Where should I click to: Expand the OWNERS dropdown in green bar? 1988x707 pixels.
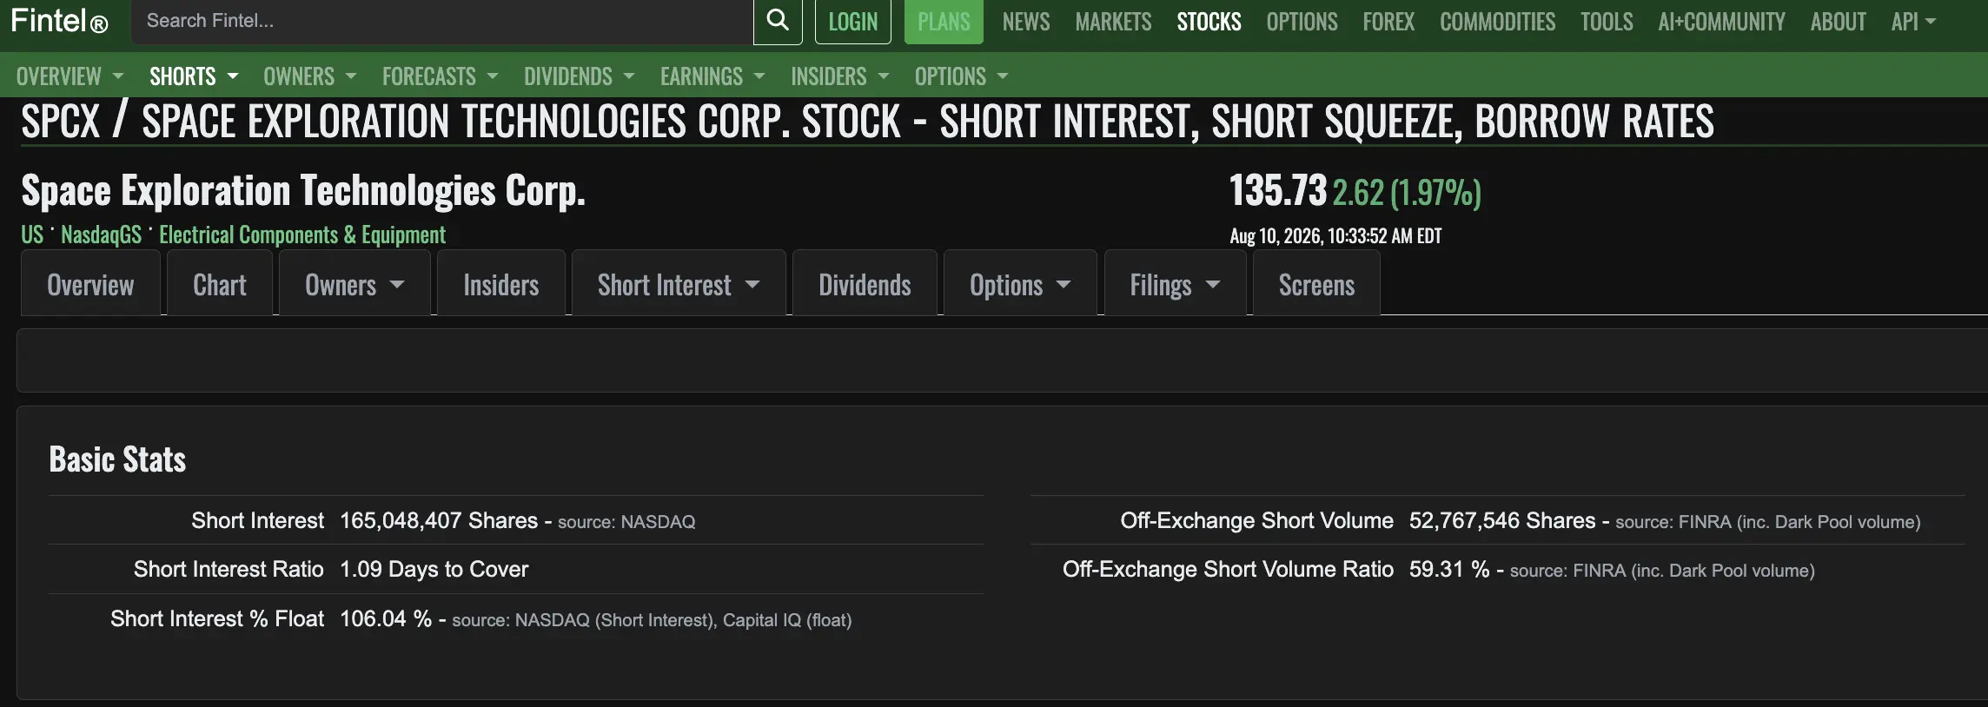click(310, 76)
